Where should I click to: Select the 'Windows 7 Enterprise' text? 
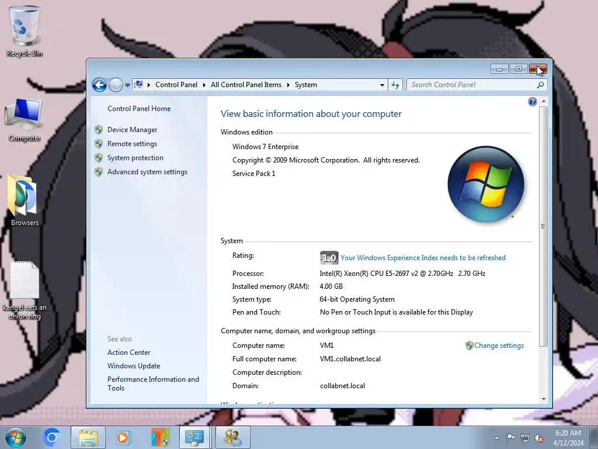click(x=266, y=147)
